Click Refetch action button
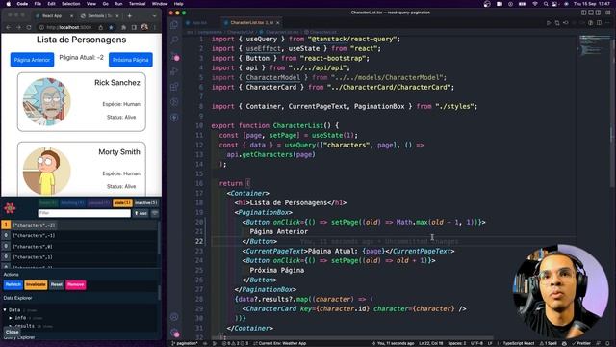The image size is (616, 347). (13, 285)
